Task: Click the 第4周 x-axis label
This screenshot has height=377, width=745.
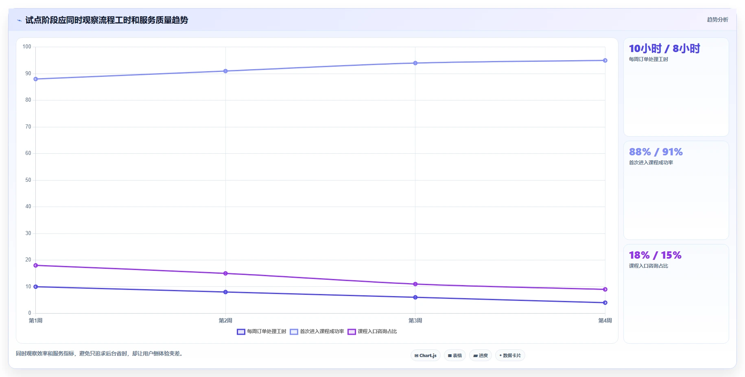Action: click(x=605, y=320)
